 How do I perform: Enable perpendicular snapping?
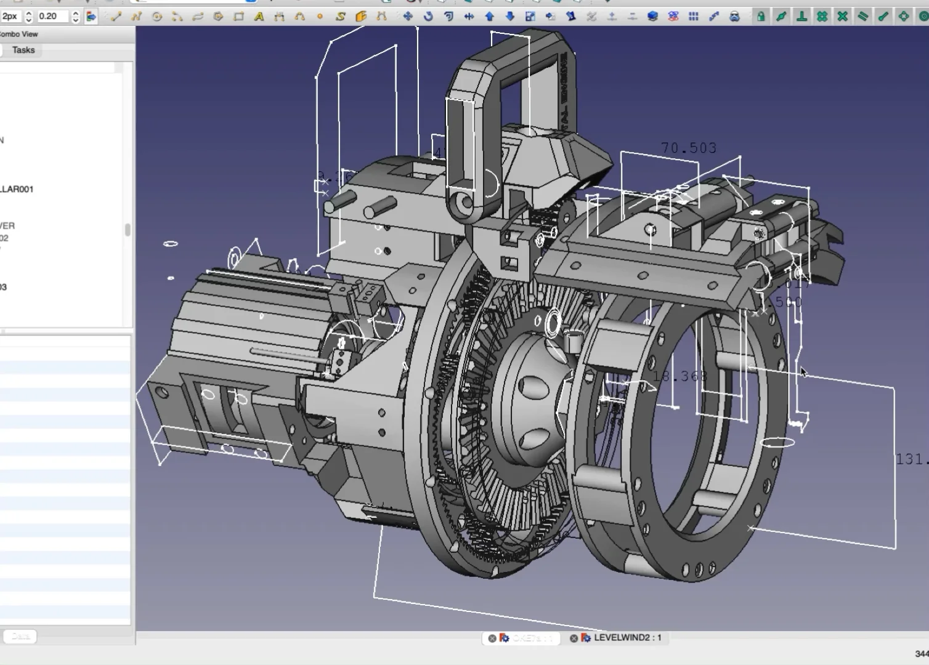click(802, 16)
